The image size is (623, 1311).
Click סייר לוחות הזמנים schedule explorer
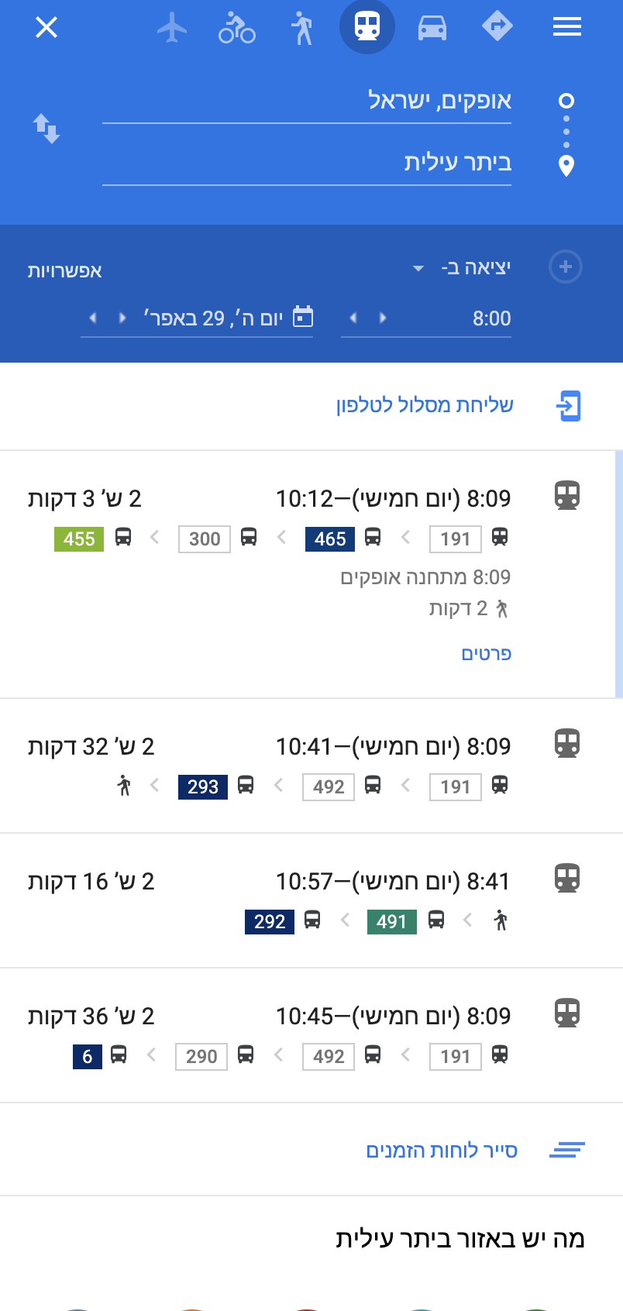pyautogui.click(x=442, y=1151)
